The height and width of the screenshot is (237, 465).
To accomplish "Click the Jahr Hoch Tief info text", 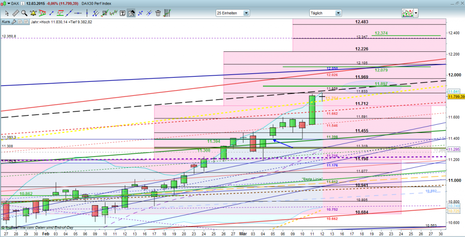I will click(61, 22).
